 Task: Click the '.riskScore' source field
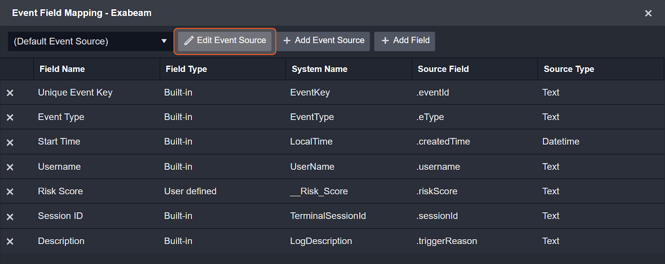coord(437,191)
